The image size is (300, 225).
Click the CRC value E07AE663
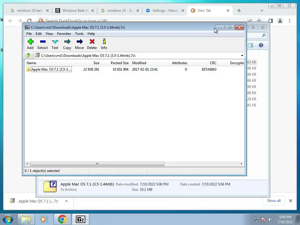click(209, 69)
